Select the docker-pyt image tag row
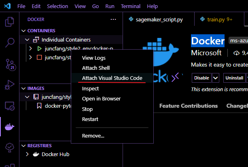Viewport: 248px width, 167px height. 46,106
